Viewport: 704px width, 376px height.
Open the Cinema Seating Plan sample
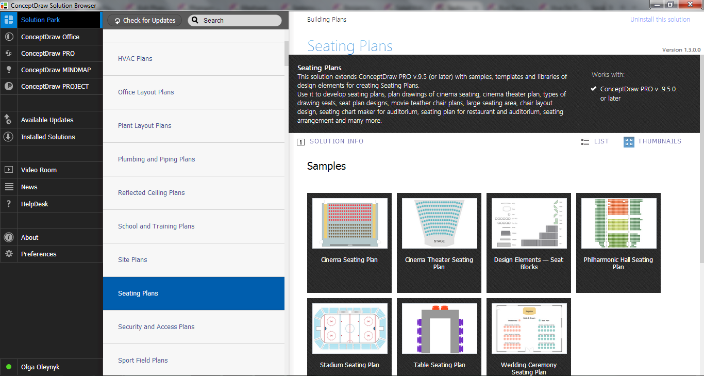pos(349,243)
